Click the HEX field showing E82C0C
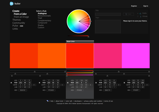This screenshot has width=159, height=112. (23, 90)
